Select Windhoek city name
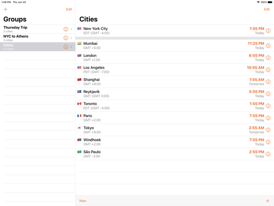 tap(92, 140)
